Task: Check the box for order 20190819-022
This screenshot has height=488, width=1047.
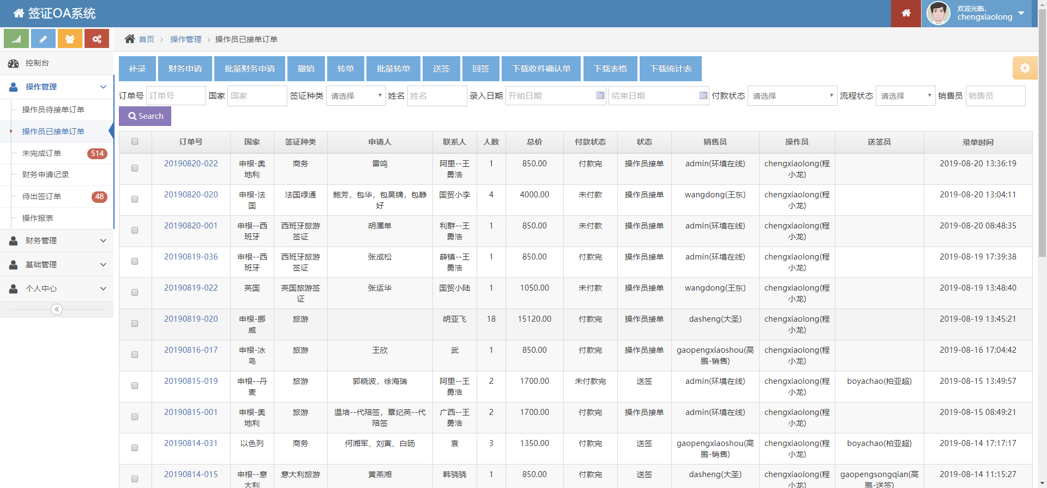Action: tap(135, 292)
